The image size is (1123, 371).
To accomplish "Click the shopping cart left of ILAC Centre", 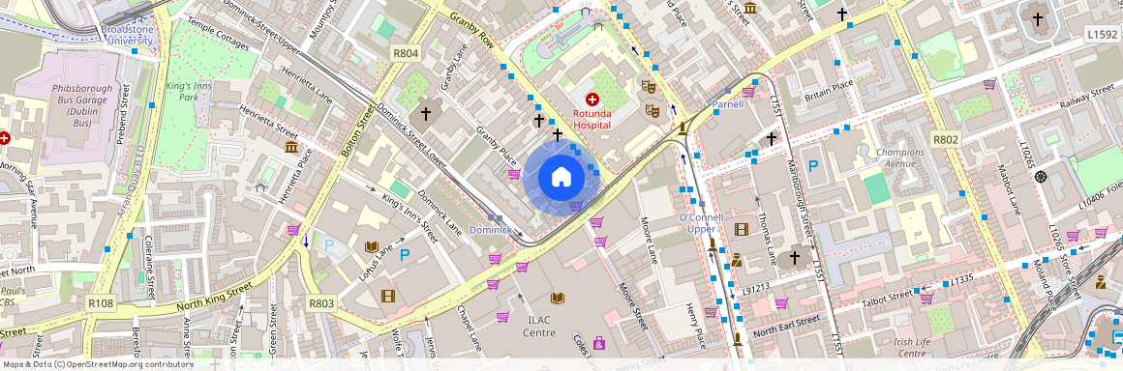I will coord(502,316).
